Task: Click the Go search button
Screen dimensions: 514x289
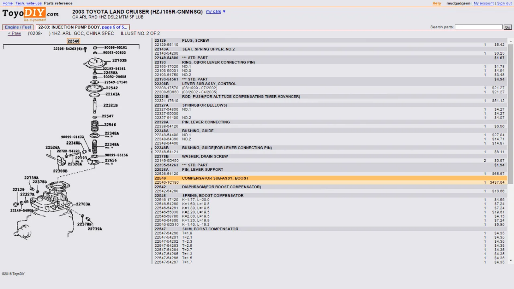Action: (x=508, y=27)
